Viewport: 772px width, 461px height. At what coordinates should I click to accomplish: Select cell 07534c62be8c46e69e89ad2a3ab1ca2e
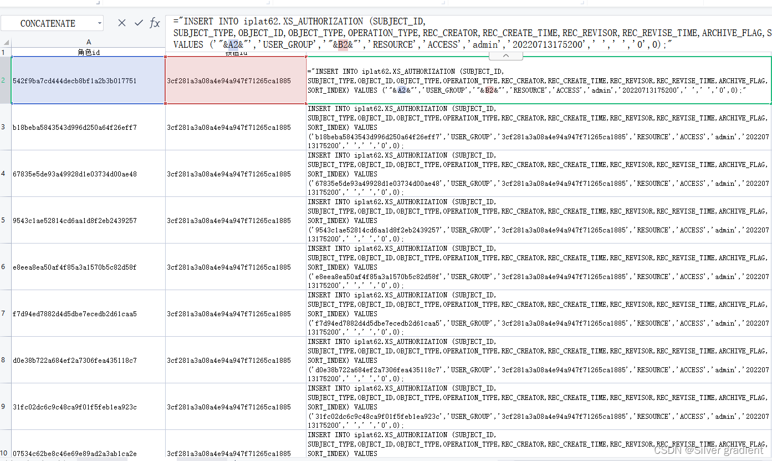click(88, 444)
